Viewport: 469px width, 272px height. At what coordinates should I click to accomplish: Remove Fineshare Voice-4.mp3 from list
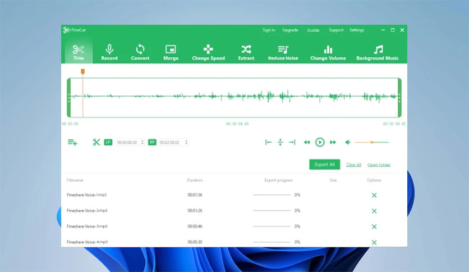pyautogui.click(x=374, y=242)
